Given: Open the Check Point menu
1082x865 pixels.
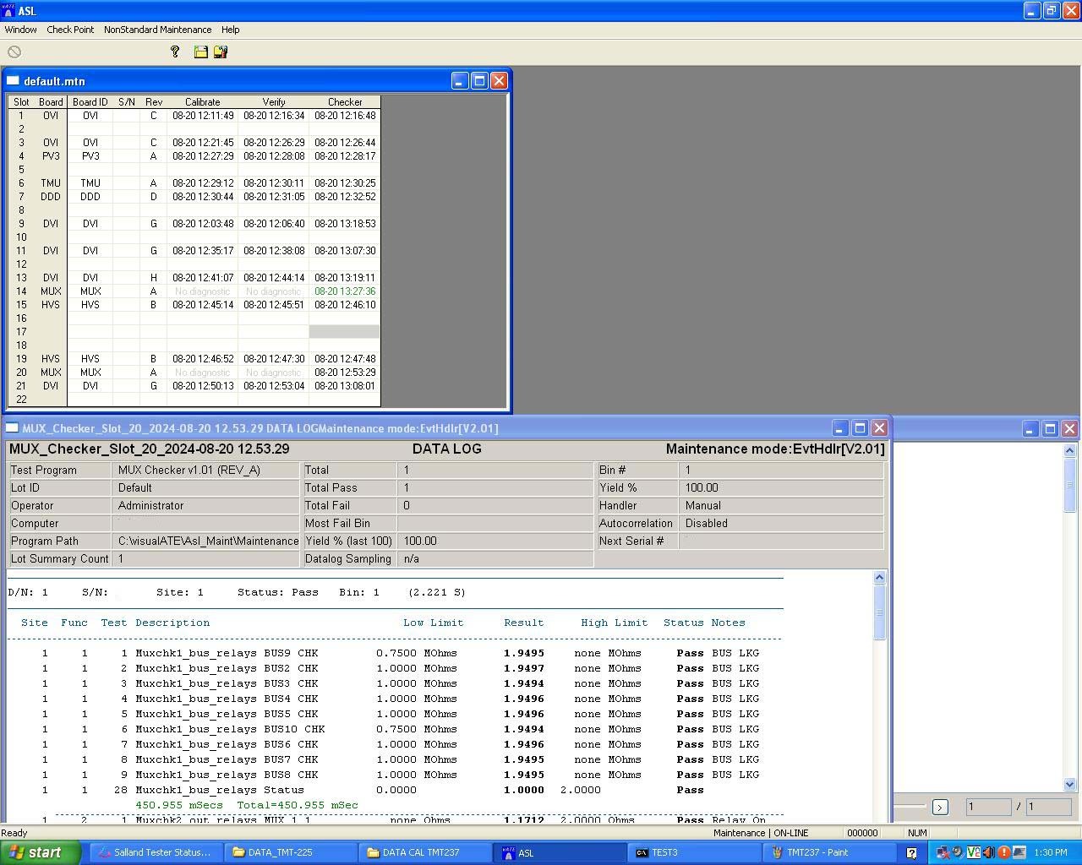Looking at the screenshot, I should [x=70, y=30].
